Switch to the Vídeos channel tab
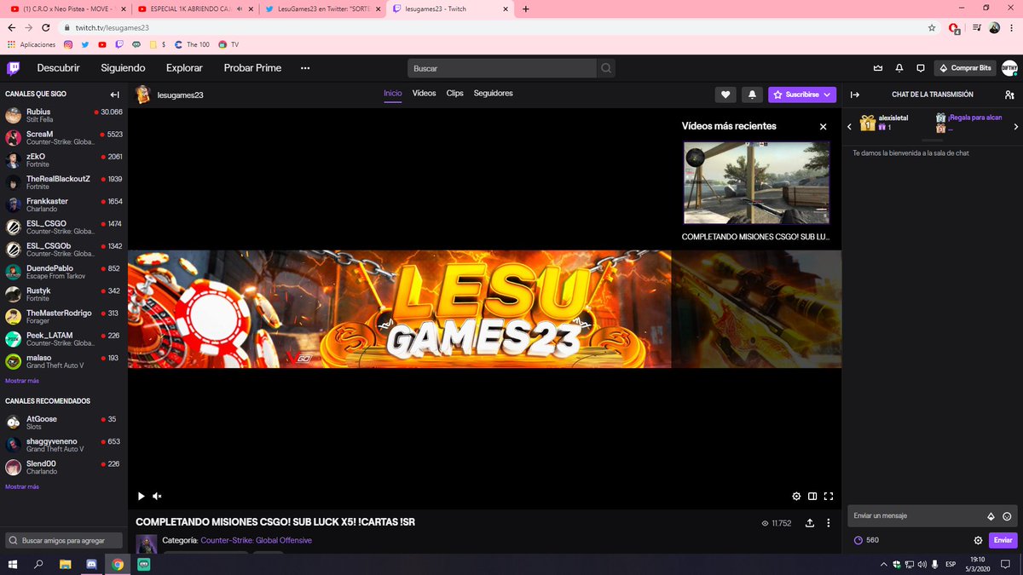Image resolution: width=1023 pixels, height=575 pixels. (x=424, y=94)
